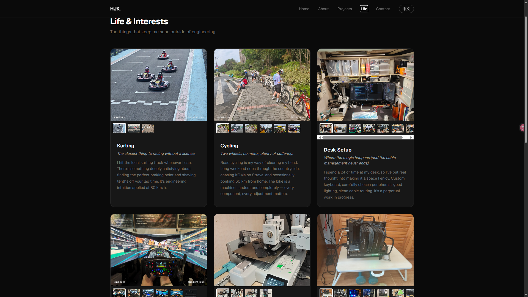Click Desk Setup thumbnail strip left arrow
This screenshot has height=297, width=528.
pos(320,137)
